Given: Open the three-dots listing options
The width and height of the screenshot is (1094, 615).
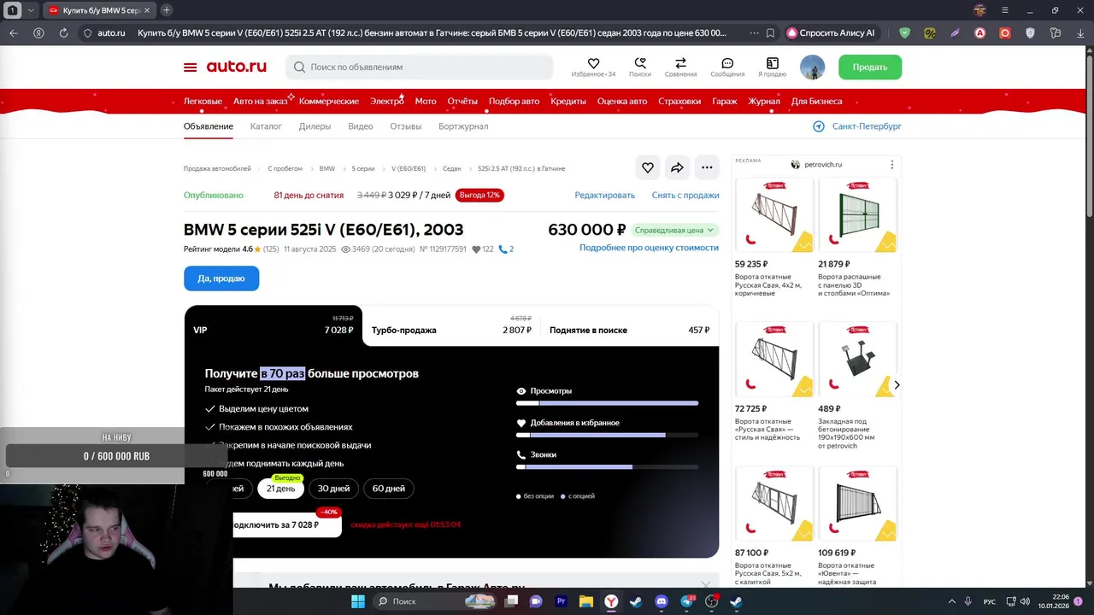Looking at the screenshot, I should point(707,167).
